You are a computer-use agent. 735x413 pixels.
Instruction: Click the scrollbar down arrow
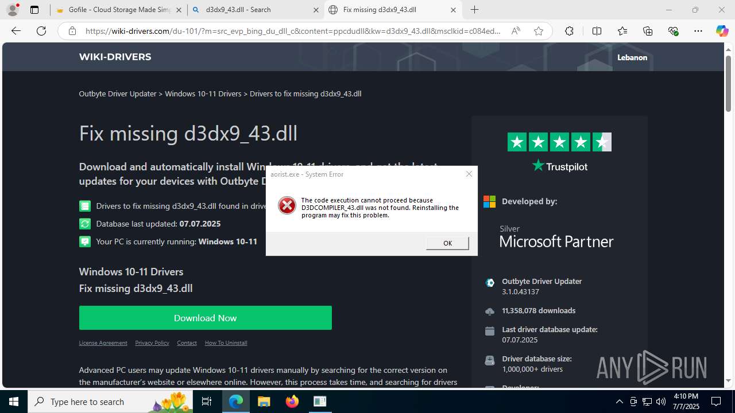[x=729, y=381]
